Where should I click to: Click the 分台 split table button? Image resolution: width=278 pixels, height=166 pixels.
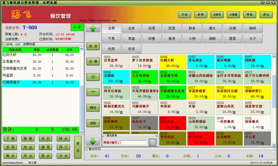click(63, 156)
